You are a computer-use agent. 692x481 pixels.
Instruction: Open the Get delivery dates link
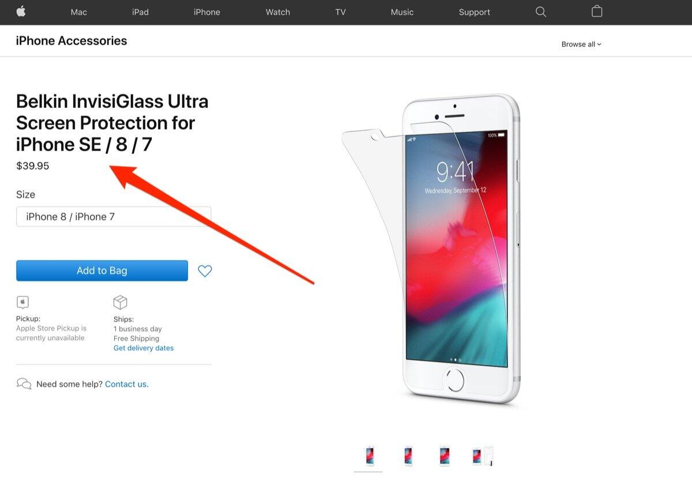pos(144,348)
